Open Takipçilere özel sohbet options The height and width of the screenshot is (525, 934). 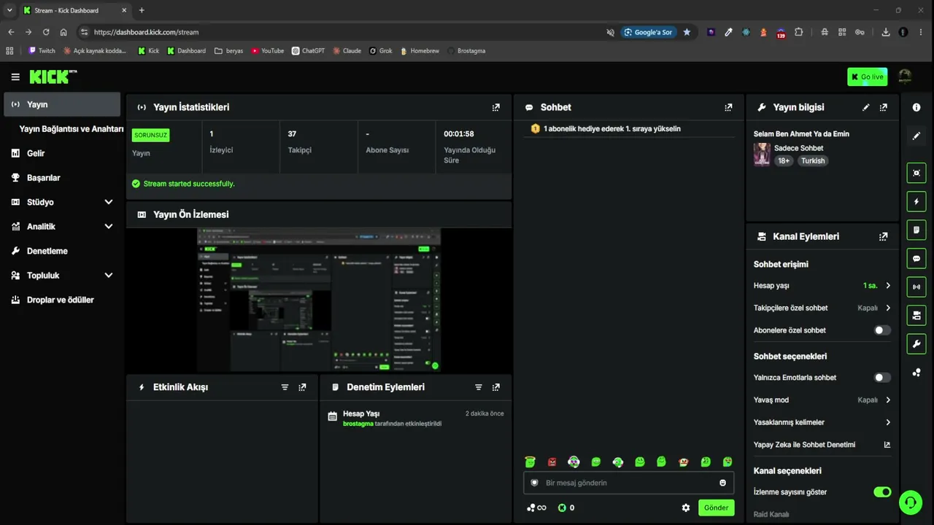[888, 308]
